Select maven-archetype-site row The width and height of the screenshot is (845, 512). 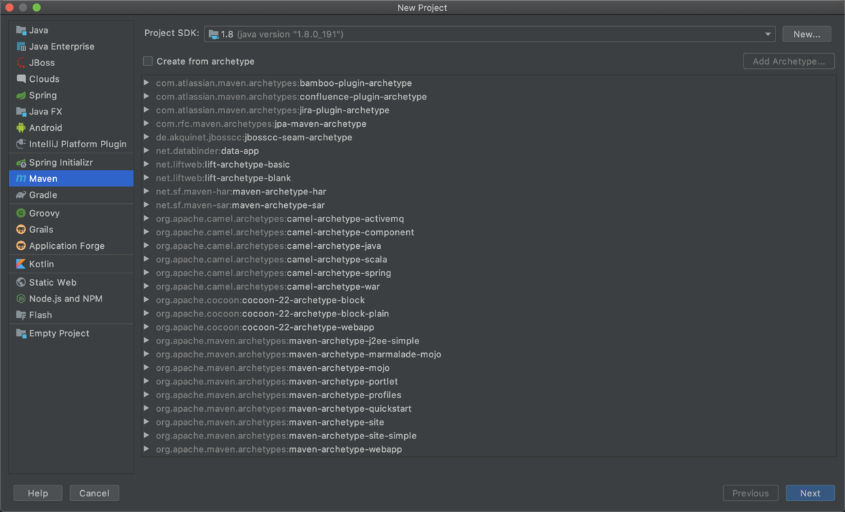(x=489, y=422)
